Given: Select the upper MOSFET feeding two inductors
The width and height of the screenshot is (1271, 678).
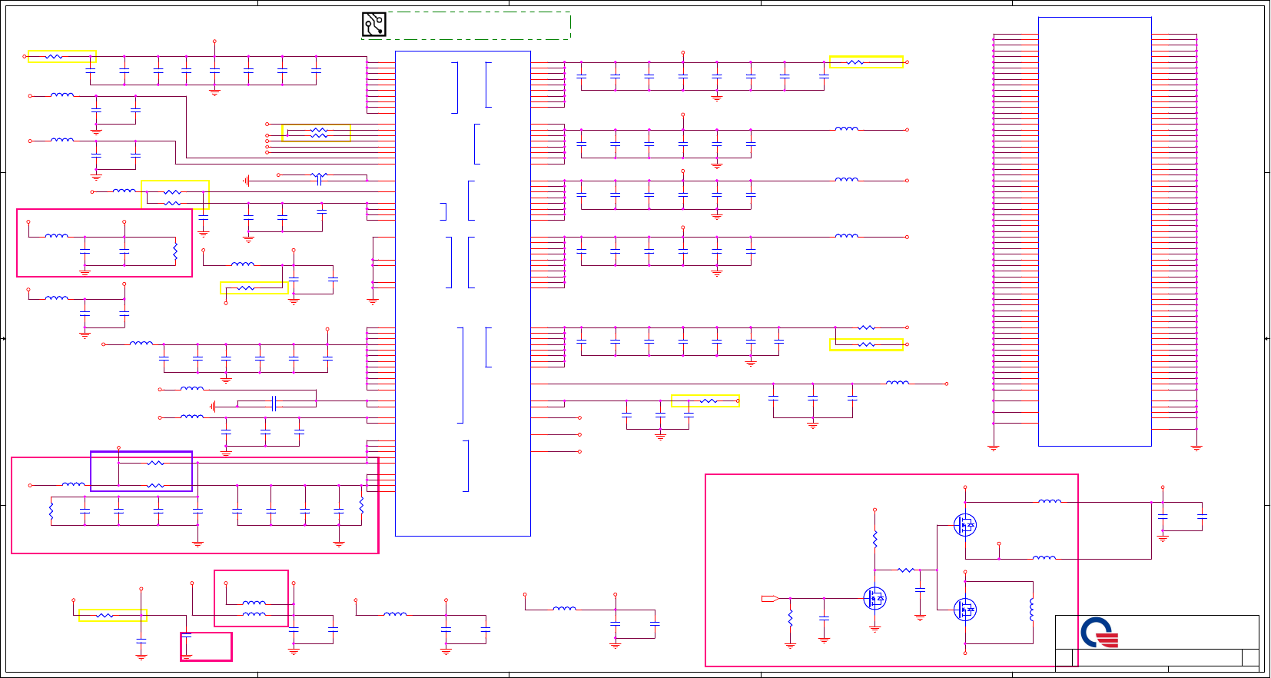Looking at the screenshot, I should click(x=964, y=525).
